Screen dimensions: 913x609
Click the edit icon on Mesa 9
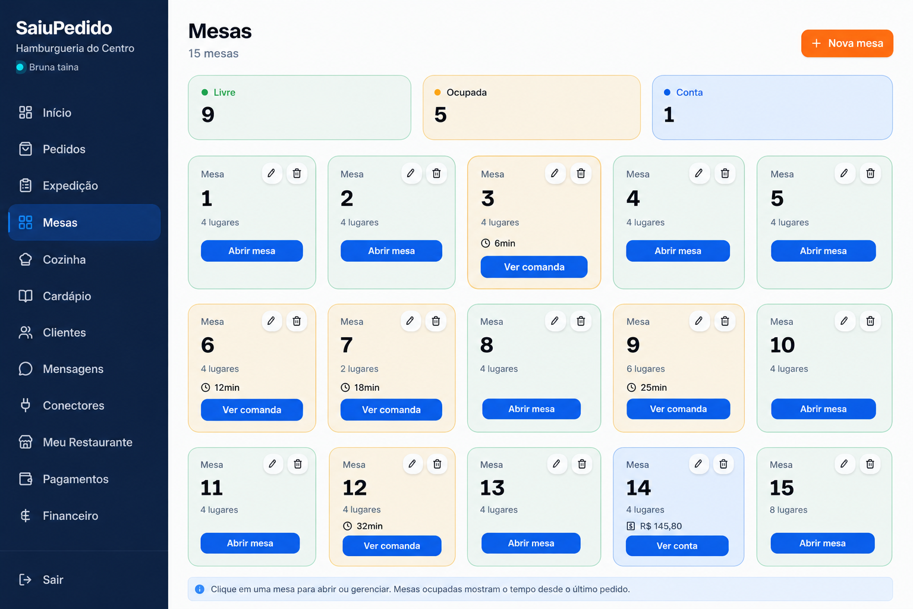click(x=699, y=321)
